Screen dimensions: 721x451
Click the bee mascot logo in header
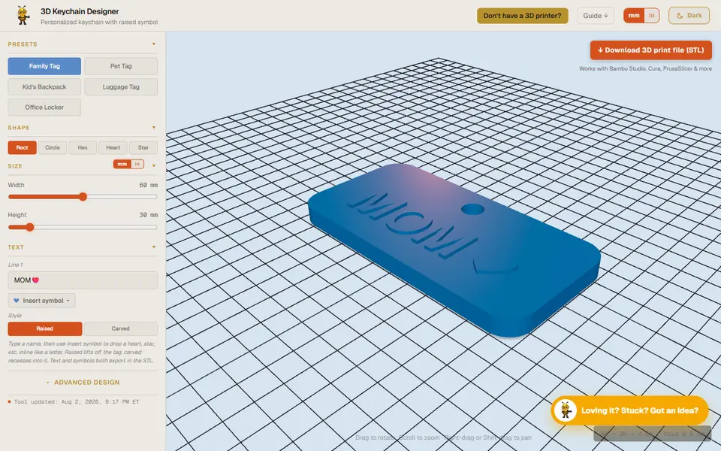(23, 15)
